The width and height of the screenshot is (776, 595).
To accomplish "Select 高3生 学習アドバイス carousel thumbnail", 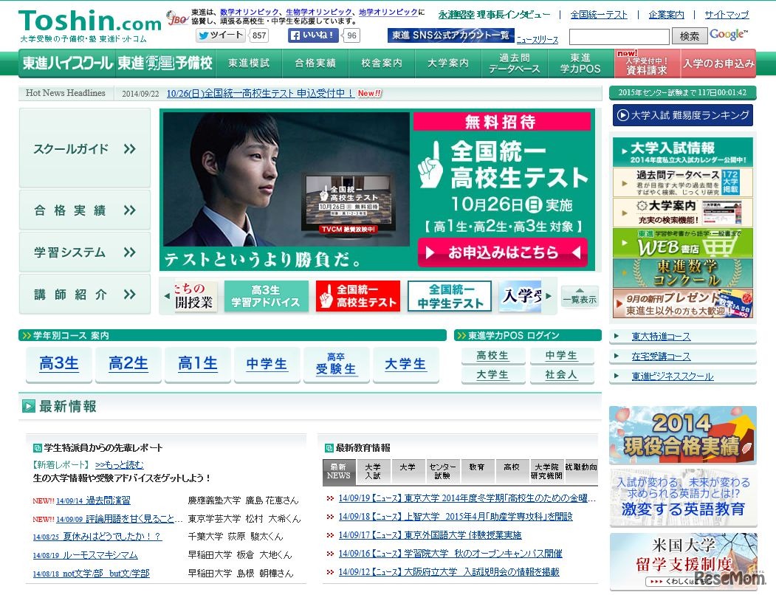I will [x=267, y=296].
